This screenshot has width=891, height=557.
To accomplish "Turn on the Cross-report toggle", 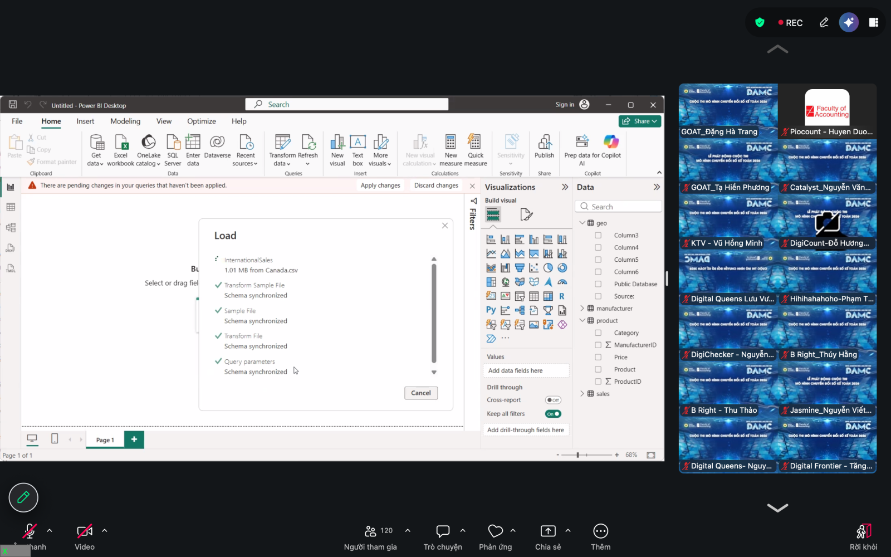I will click(553, 400).
